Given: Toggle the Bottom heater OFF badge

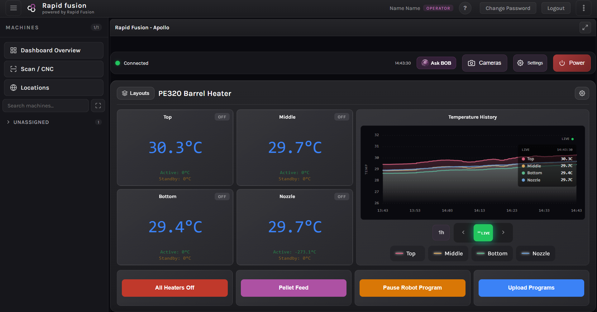Looking at the screenshot, I should point(222,197).
